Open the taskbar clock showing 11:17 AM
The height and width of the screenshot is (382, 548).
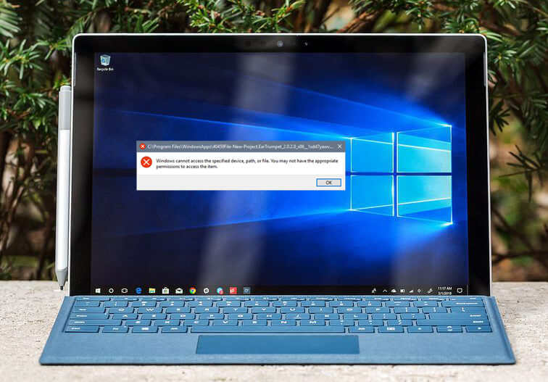444,291
